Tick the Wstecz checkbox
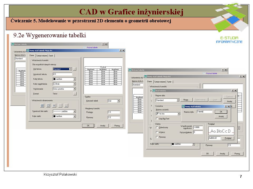 pyautogui.click(x=157, y=132)
